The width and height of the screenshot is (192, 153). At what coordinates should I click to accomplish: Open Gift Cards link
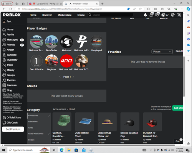point(10,123)
